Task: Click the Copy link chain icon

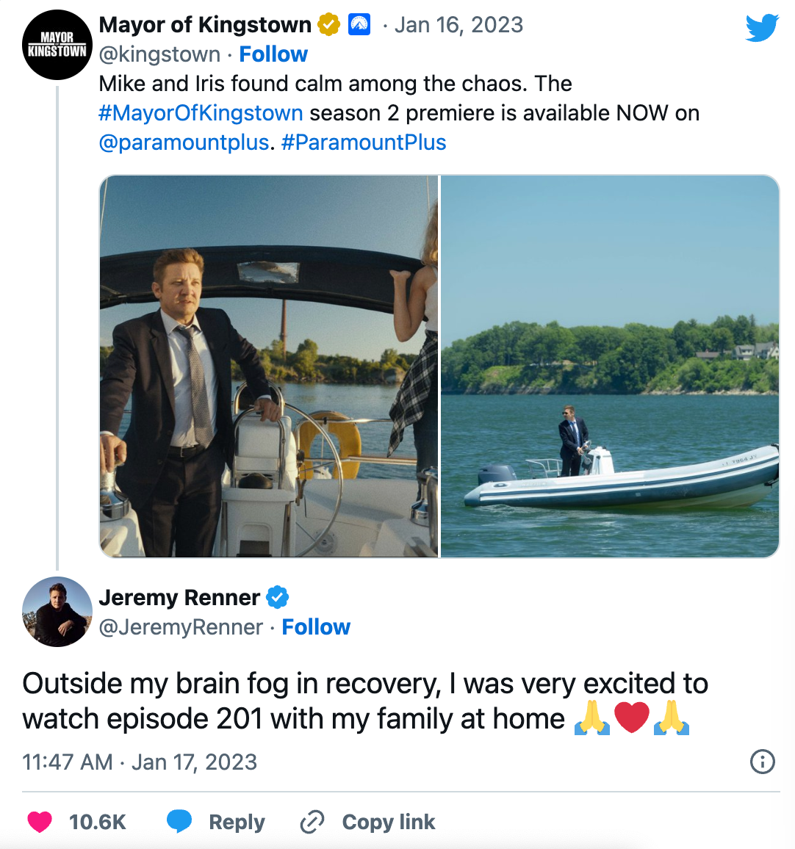Action: pos(311,822)
